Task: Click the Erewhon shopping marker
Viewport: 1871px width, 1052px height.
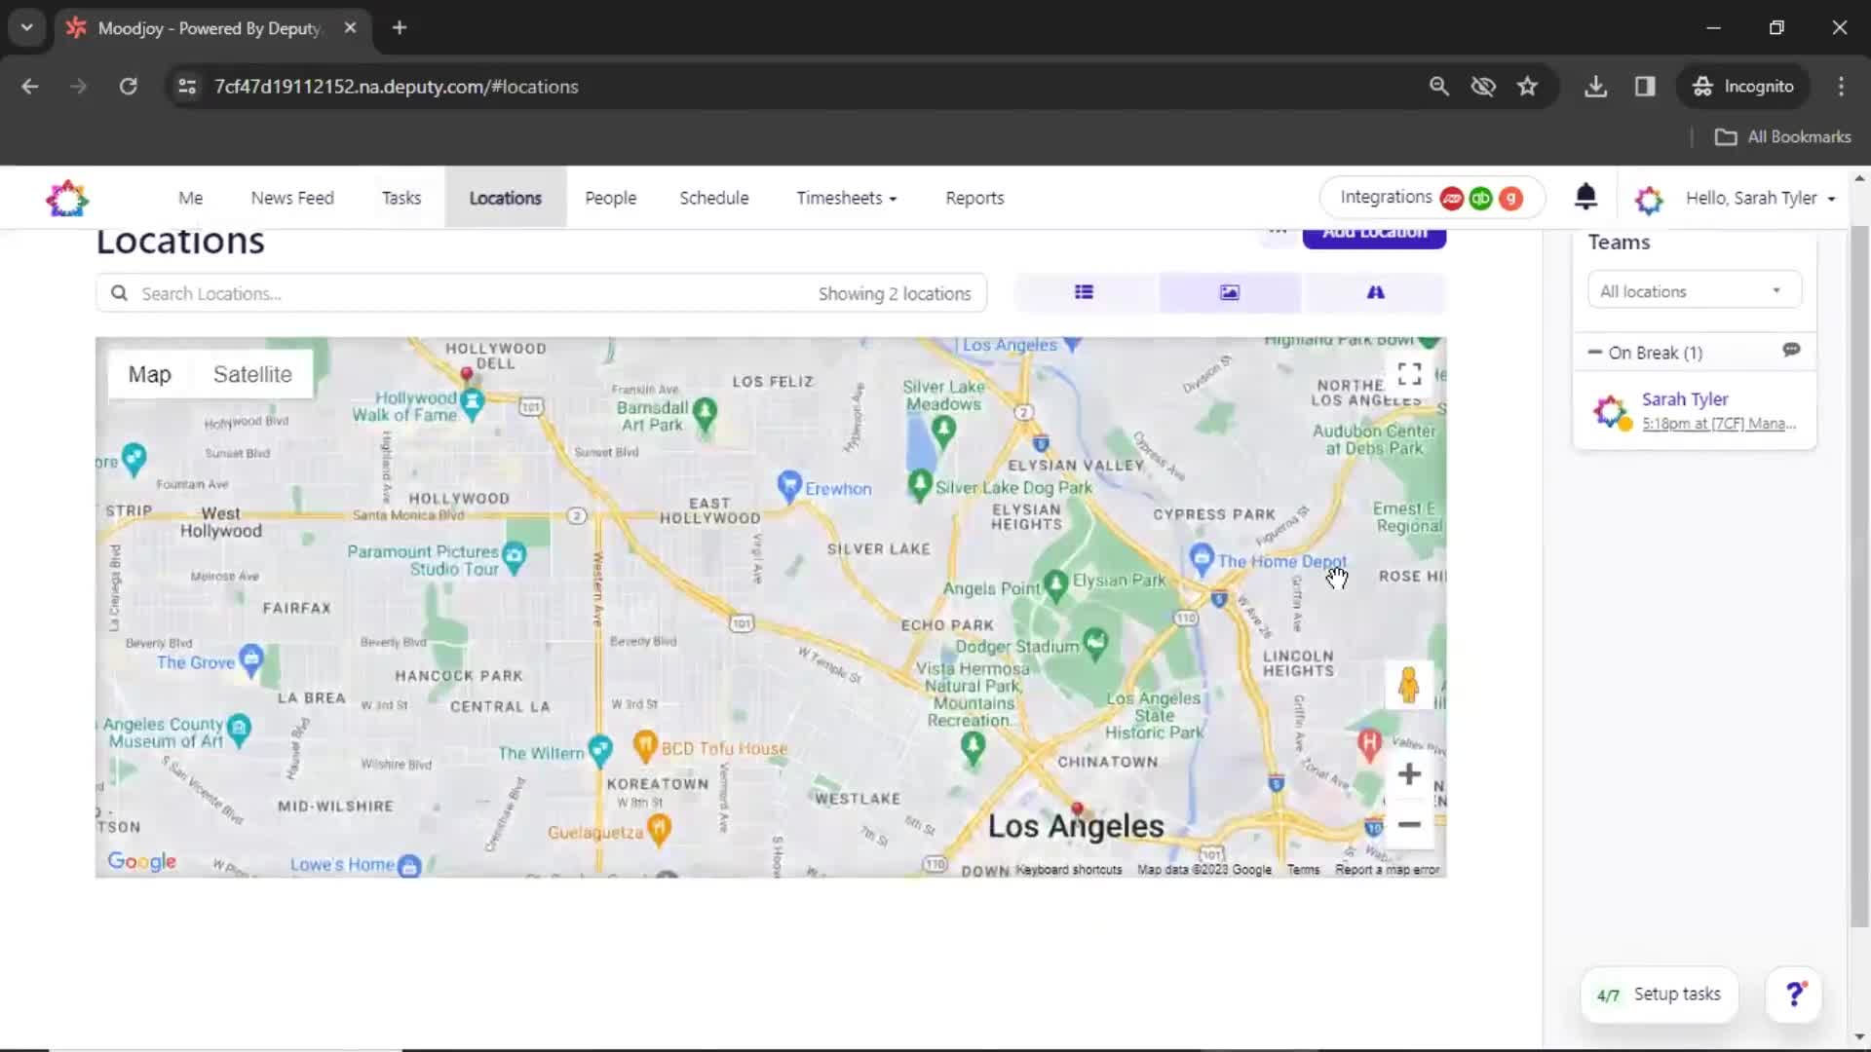Action: coord(789,485)
